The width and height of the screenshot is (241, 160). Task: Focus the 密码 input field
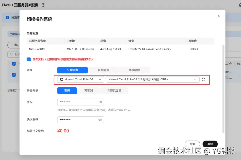pyautogui.click(x=81, y=102)
